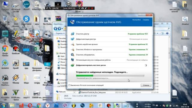This screenshot has height=108, width=192.
Task: Open the Organize menu in Explorer
Action: (60, 33)
